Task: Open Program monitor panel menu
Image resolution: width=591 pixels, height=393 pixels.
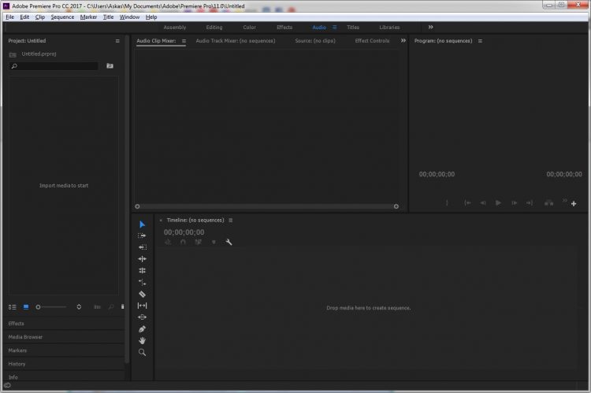Action: pyautogui.click(x=480, y=40)
